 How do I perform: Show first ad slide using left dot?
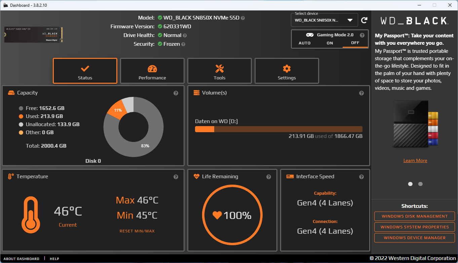(x=410, y=184)
